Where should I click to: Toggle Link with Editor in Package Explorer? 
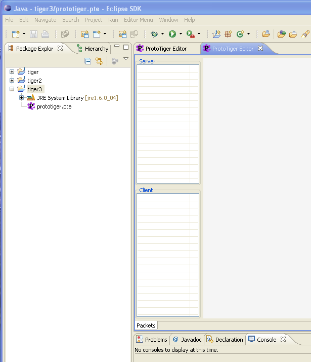99,61
